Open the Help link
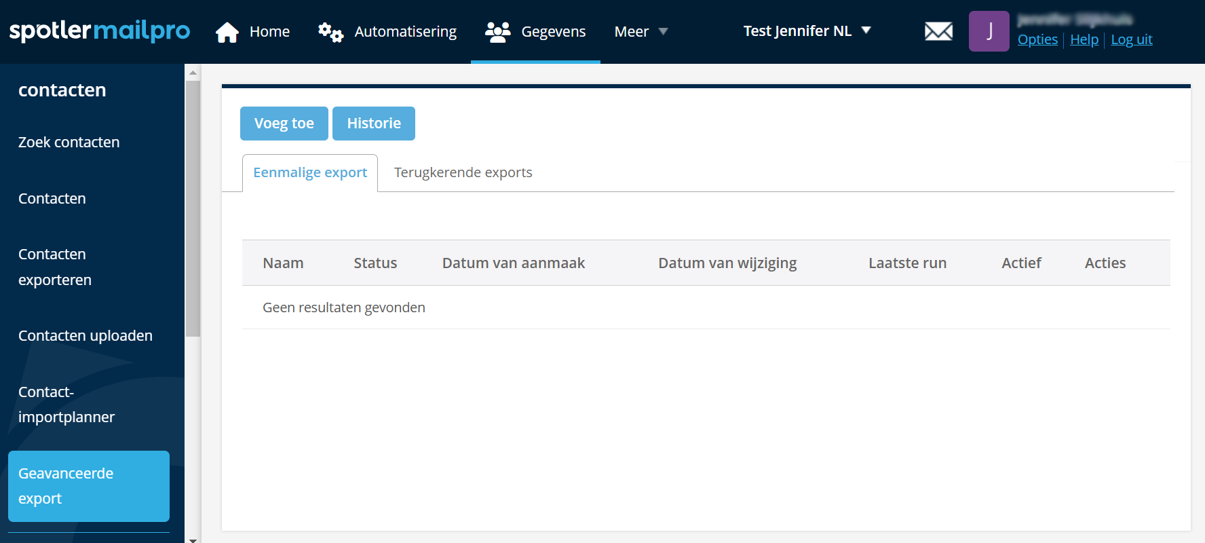The height and width of the screenshot is (543, 1205). [x=1084, y=39]
